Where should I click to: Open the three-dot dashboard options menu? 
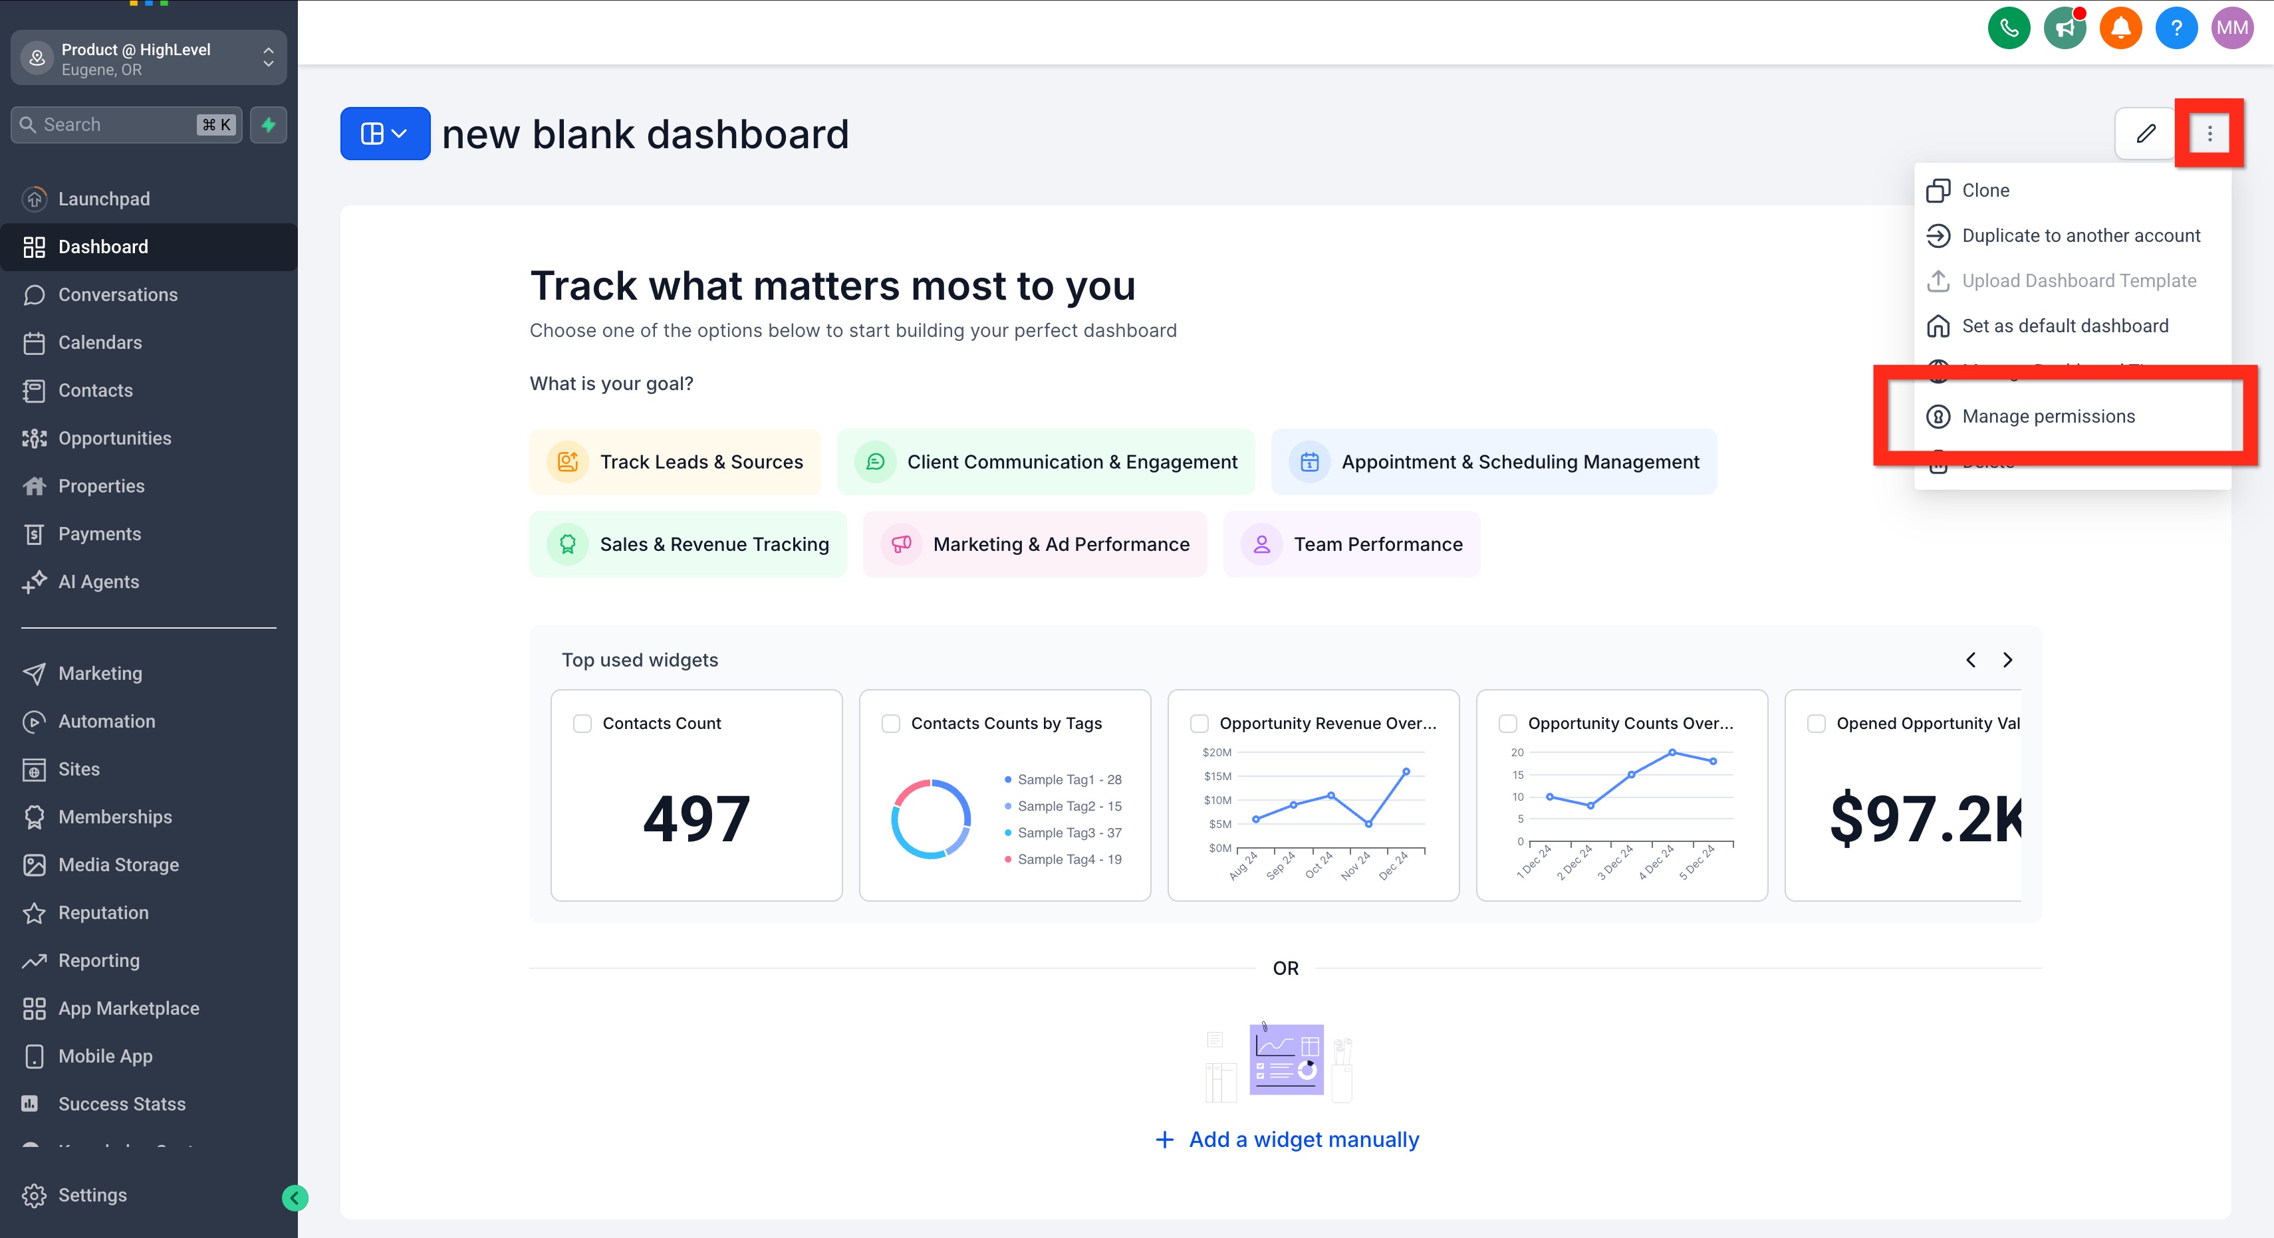click(x=2209, y=134)
